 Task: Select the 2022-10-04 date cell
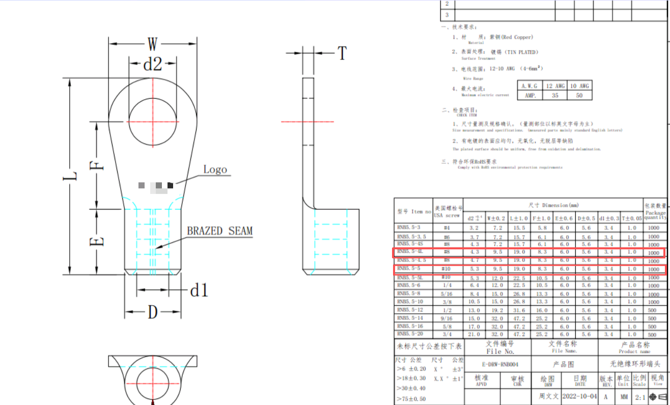click(x=580, y=396)
